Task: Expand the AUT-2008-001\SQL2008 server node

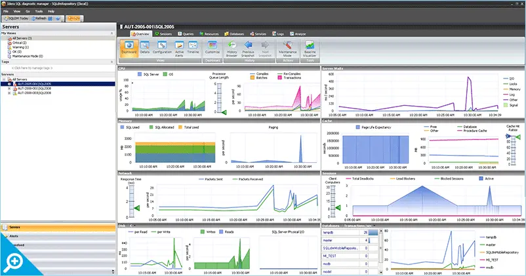Action: [x=9, y=88]
